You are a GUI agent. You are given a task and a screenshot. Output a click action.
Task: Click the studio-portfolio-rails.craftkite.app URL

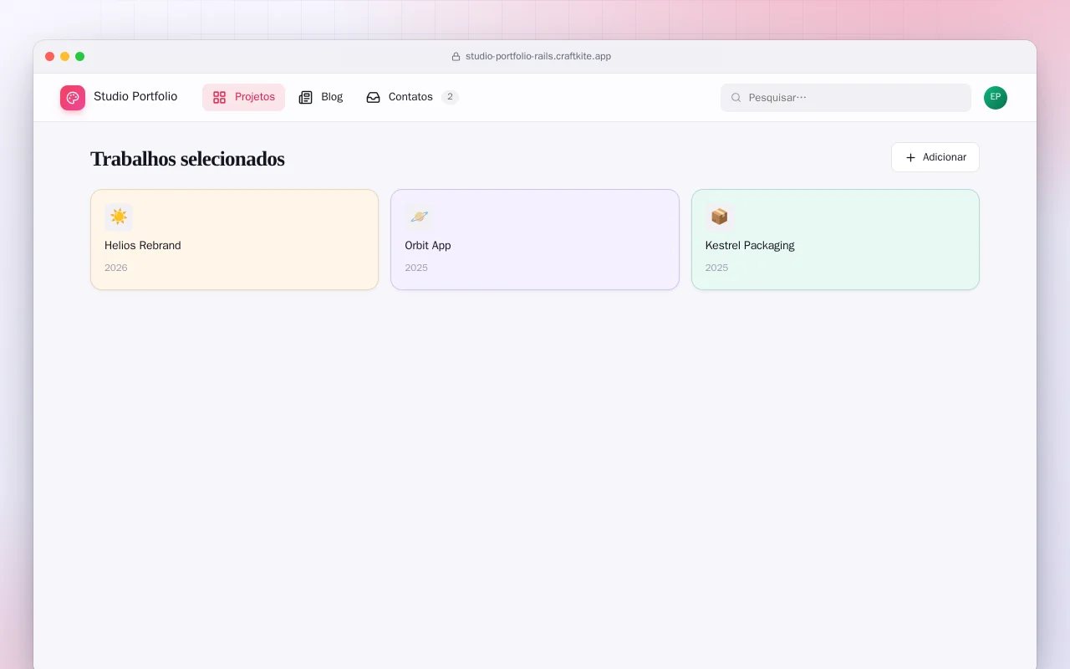(x=538, y=57)
